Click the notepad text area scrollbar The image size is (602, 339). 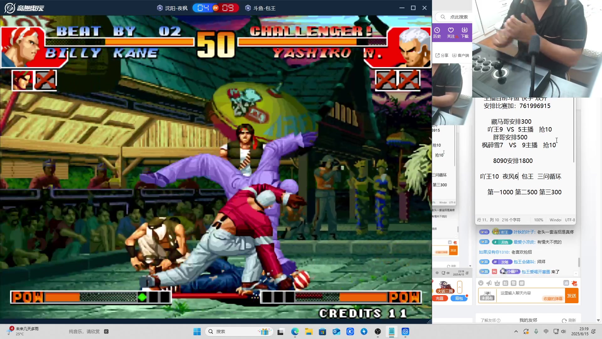[574, 130]
